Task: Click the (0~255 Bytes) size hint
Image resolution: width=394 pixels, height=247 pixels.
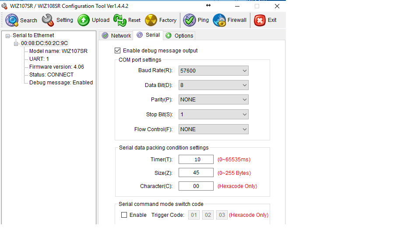Action: (234, 173)
